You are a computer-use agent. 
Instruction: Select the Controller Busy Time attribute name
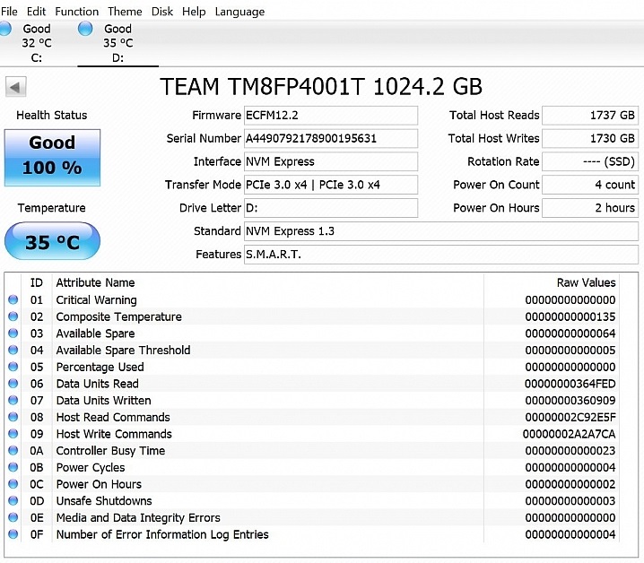coord(110,451)
